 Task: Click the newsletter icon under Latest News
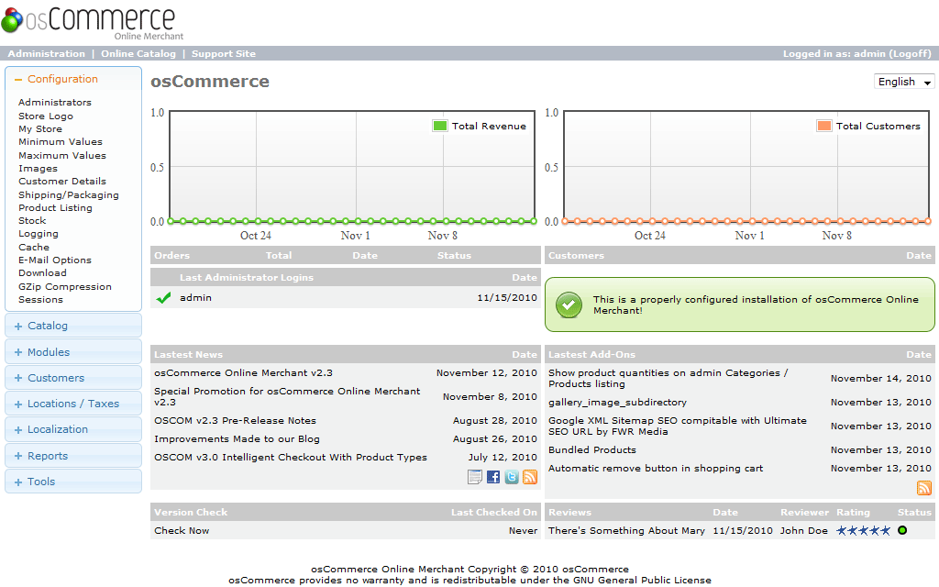(475, 477)
